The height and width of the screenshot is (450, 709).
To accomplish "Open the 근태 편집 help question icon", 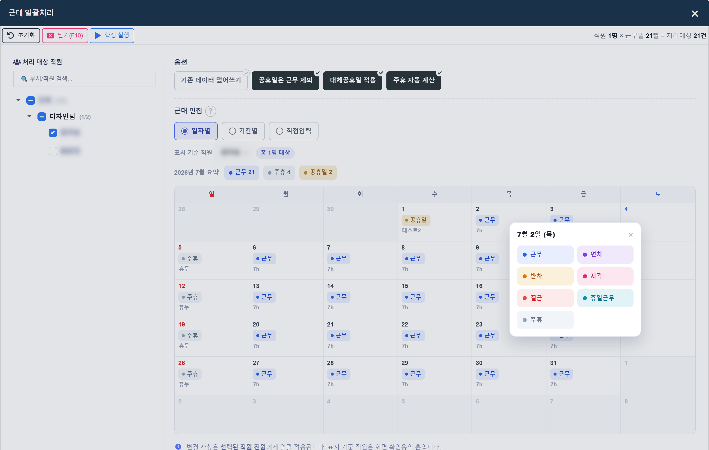I will coord(210,111).
